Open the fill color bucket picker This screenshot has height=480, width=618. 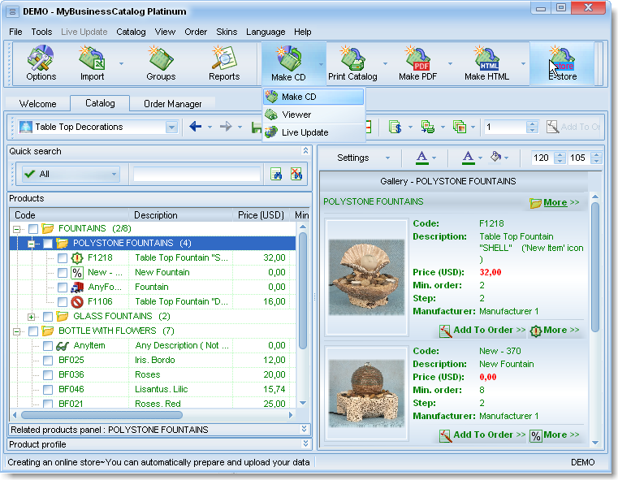496,158
